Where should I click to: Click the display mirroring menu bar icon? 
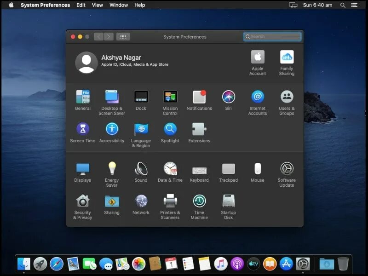[x=293, y=5]
